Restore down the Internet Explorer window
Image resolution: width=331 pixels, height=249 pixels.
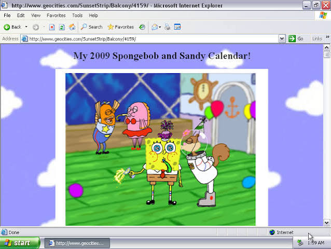pos(316,5)
